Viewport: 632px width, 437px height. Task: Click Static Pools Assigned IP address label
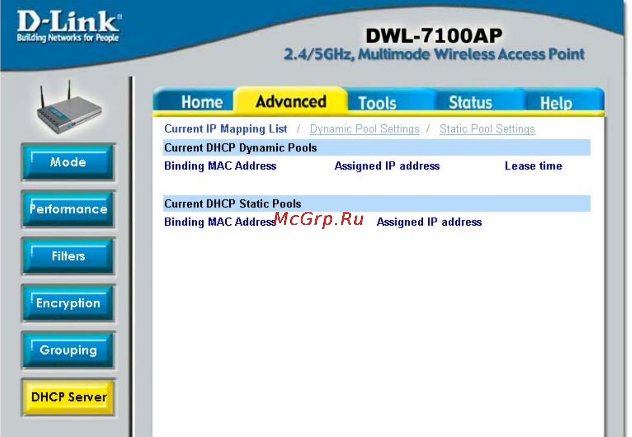[429, 222]
